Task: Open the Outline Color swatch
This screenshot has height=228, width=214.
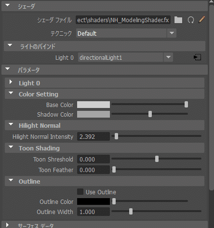Action: click(94, 201)
